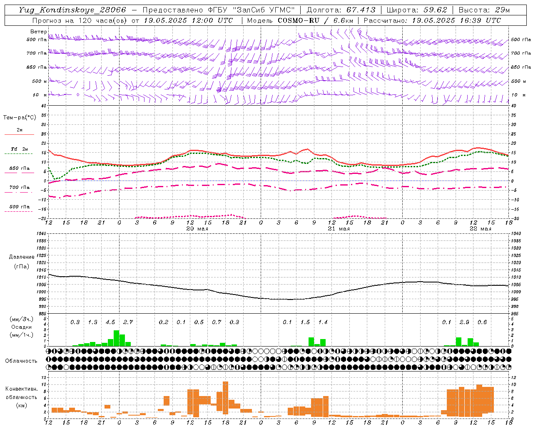This screenshot has height=426, width=533.
Task: Click the forecast period text Прогноз на 120 часа(ов)
Action: tap(80, 20)
